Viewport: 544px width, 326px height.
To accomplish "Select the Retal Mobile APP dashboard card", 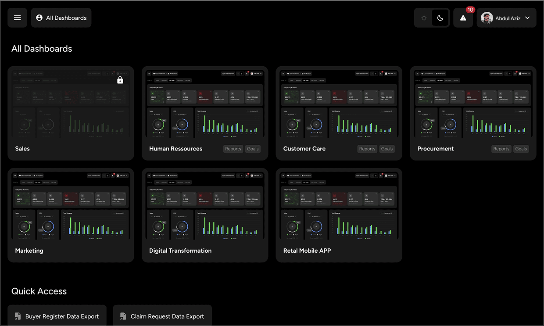I will point(339,215).
